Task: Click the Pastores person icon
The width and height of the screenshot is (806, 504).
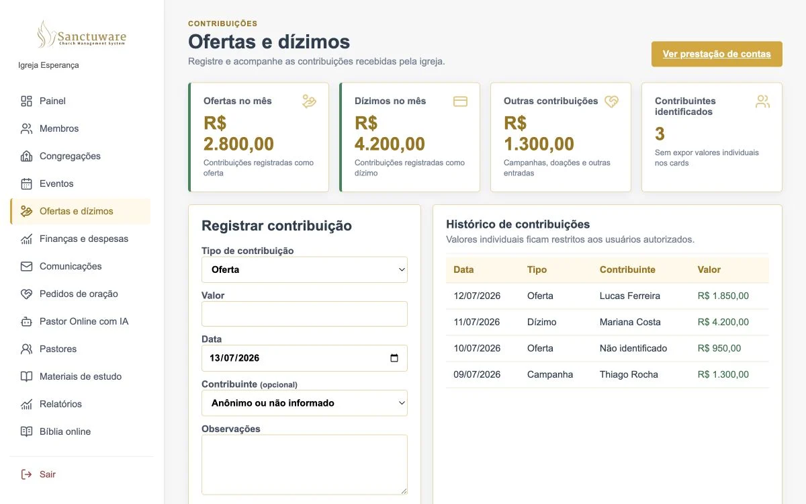Action: click(x=26, y=349)
